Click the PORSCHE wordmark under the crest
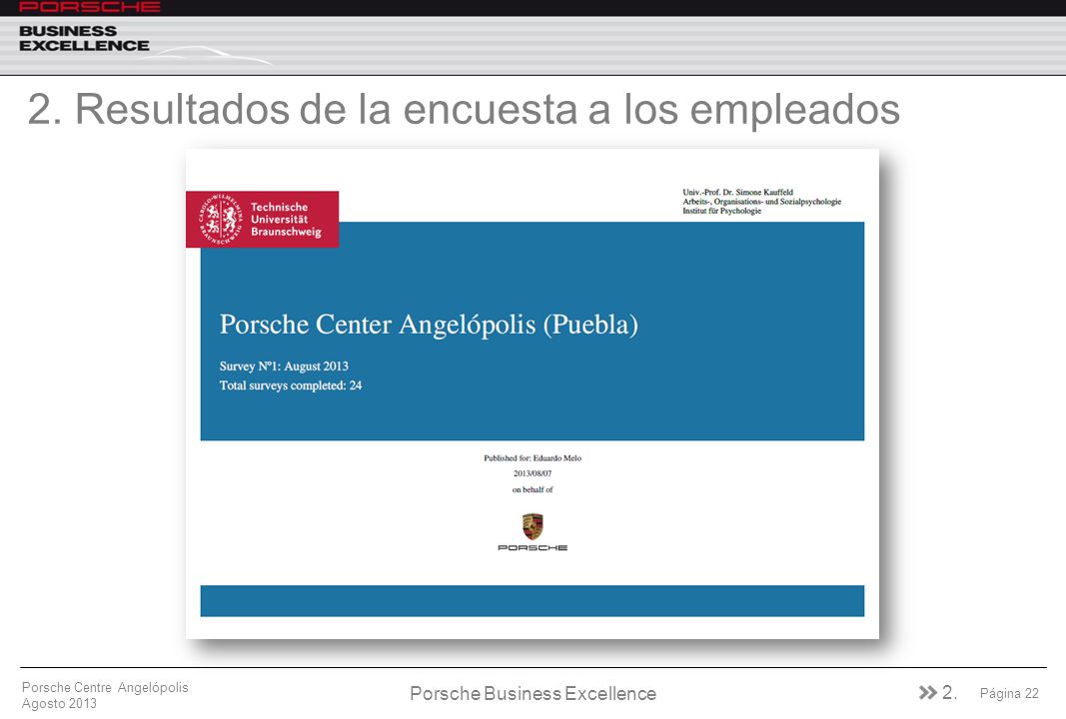Image resolution: width=1066 pixels, height=719 pixels. (533, 548)
